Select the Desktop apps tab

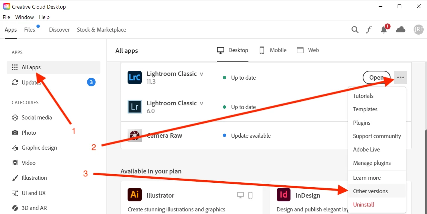232,50
